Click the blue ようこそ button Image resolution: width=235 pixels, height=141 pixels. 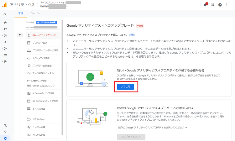(x=125, y=86)
